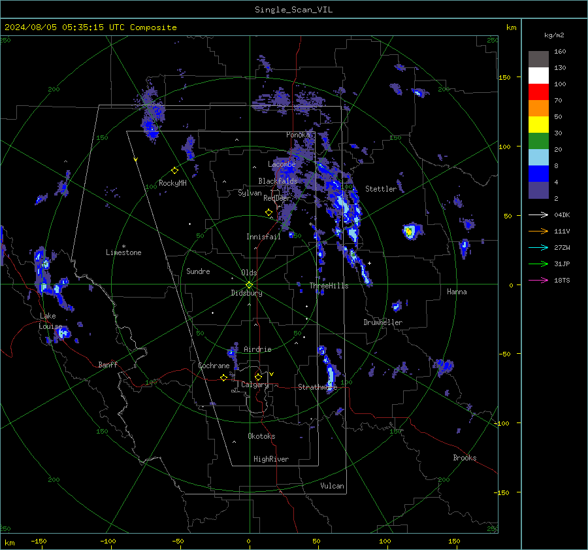Click the RedDeer city label
The width and height of the screenshot is (588, 550).
point(277,198)
